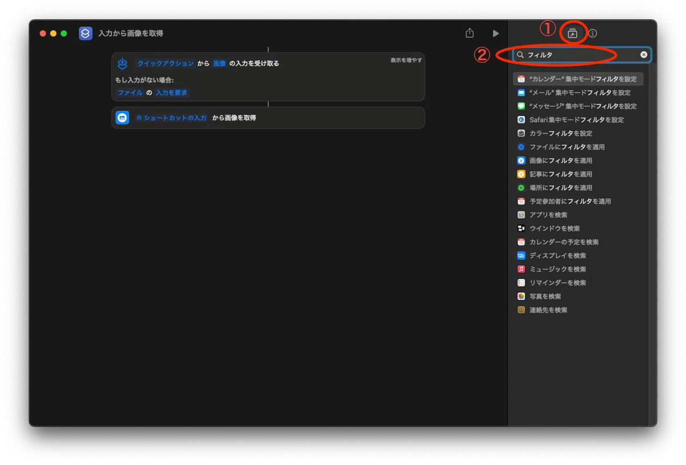The width and height of the screenshot is (686, 465).
Task: Select ファイルにフィルタを適用 action text
Action: click(x=567, y=147)
